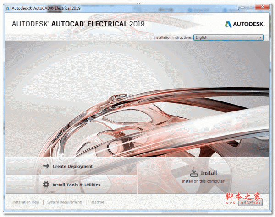This screenshot has height=217, width=275.
Task: Click the Autodesk AutoCAD Electrical 2019 heading
Action: pyautogui.click(x=78, y=24)
